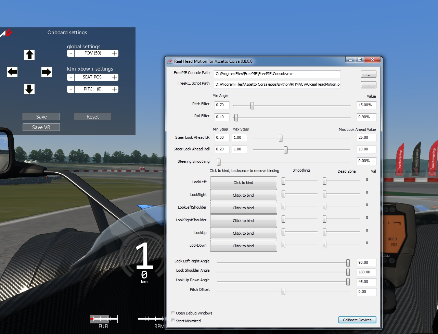Decrease FOV with the minus button

(x=70, y=53)
